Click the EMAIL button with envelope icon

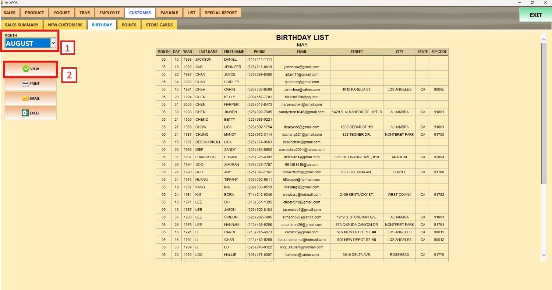pos(31,99)
